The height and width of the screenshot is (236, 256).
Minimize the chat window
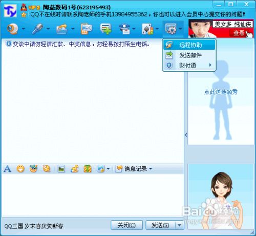(219, 4)
